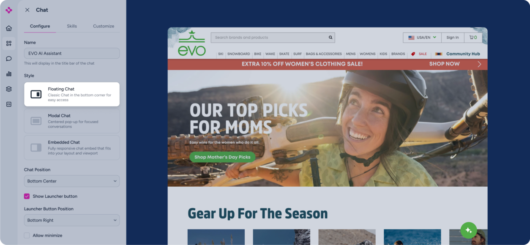Switch to the Customize tab
Viewport: 530px width, 245px height.
[104, 26]
